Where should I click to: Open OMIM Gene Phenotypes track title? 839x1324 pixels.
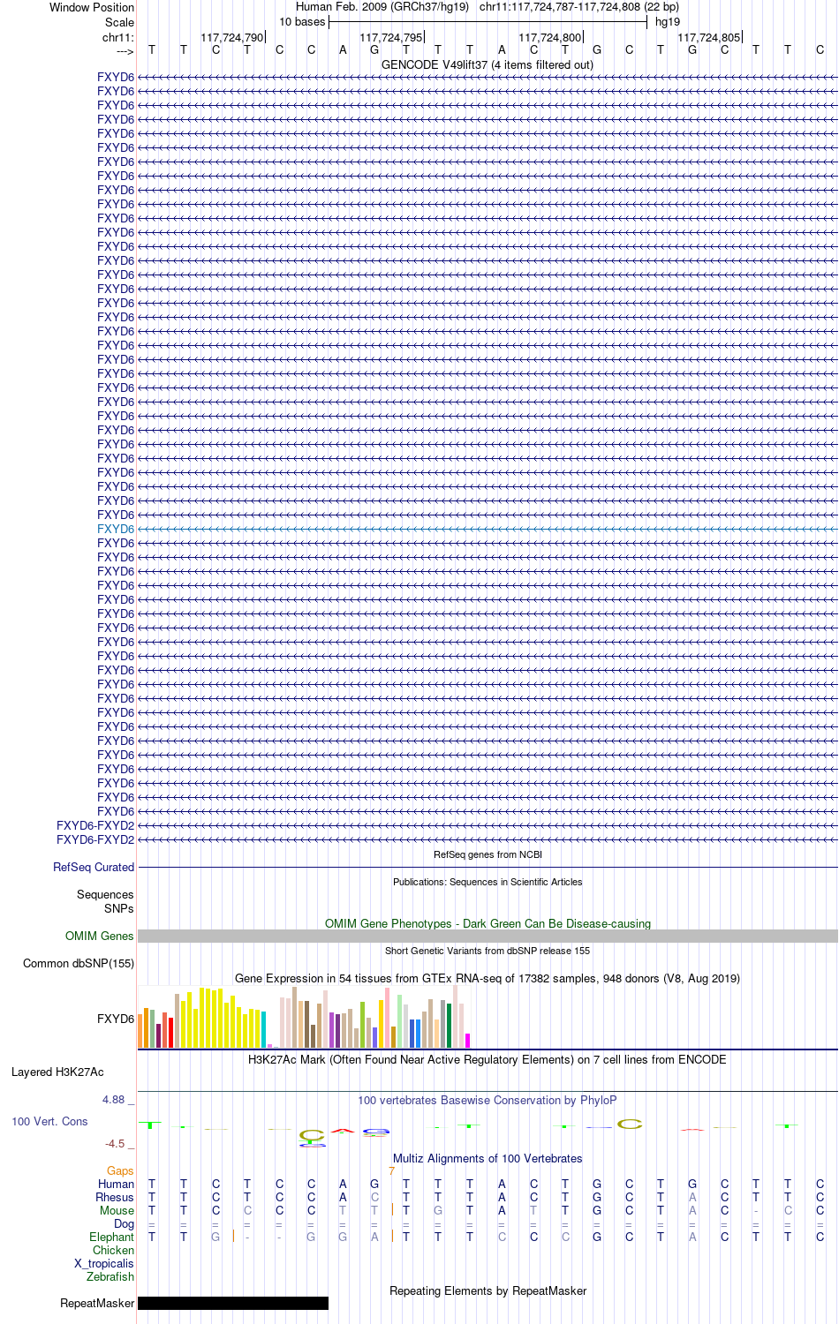point(488,923)
